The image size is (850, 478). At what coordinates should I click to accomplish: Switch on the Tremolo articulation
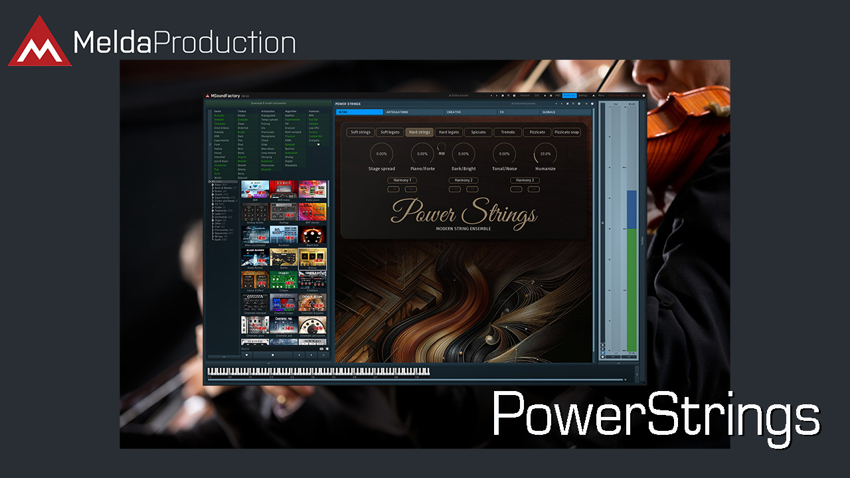pyautogui.click(x=508, y=132)
